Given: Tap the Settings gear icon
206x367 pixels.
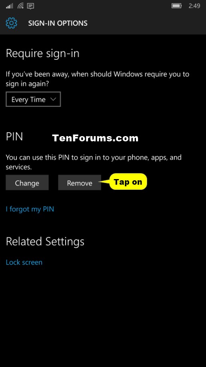Looking at the screenshot, I should point(12,23).
